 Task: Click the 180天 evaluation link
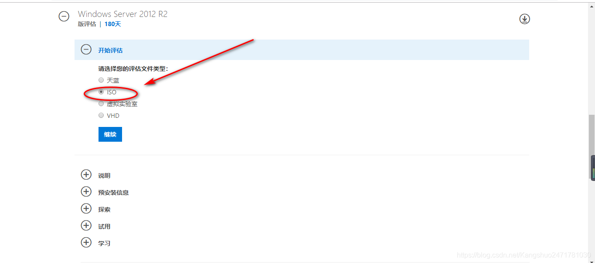[112, 24]
